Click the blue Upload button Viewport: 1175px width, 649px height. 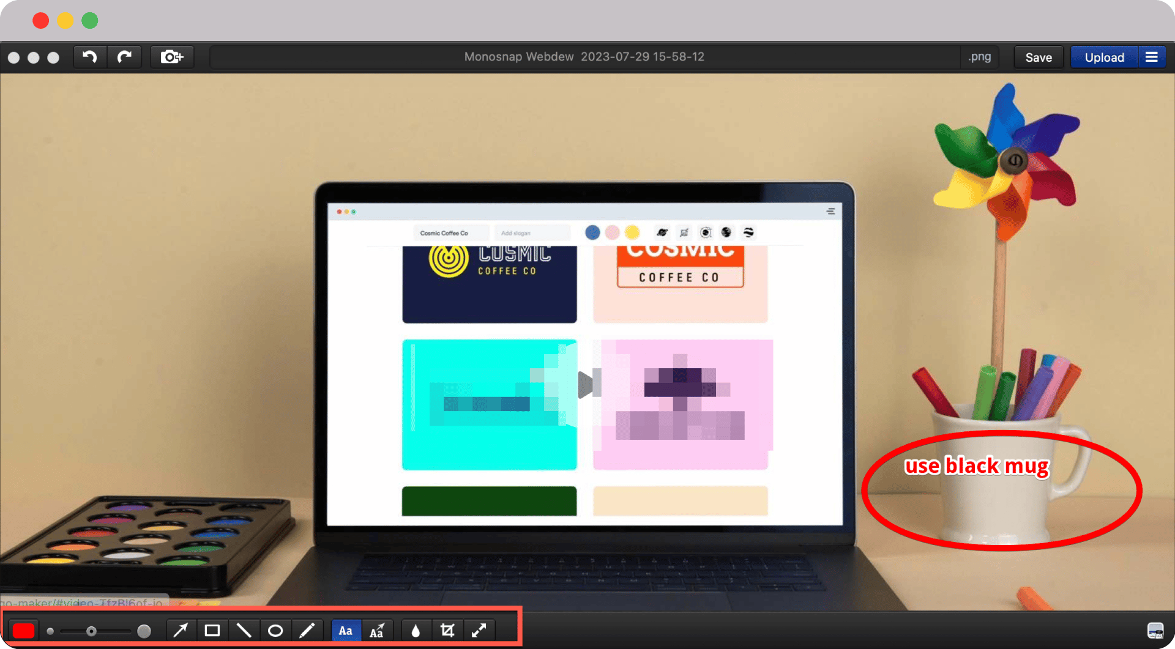(1104, 57)
